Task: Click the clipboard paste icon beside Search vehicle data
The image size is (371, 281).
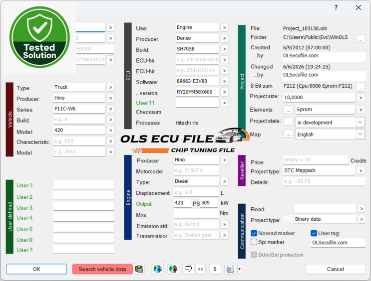Action: coord(139,269)
